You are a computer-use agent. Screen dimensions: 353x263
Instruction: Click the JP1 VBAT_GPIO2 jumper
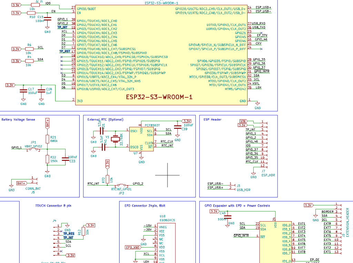click(33, 149)
